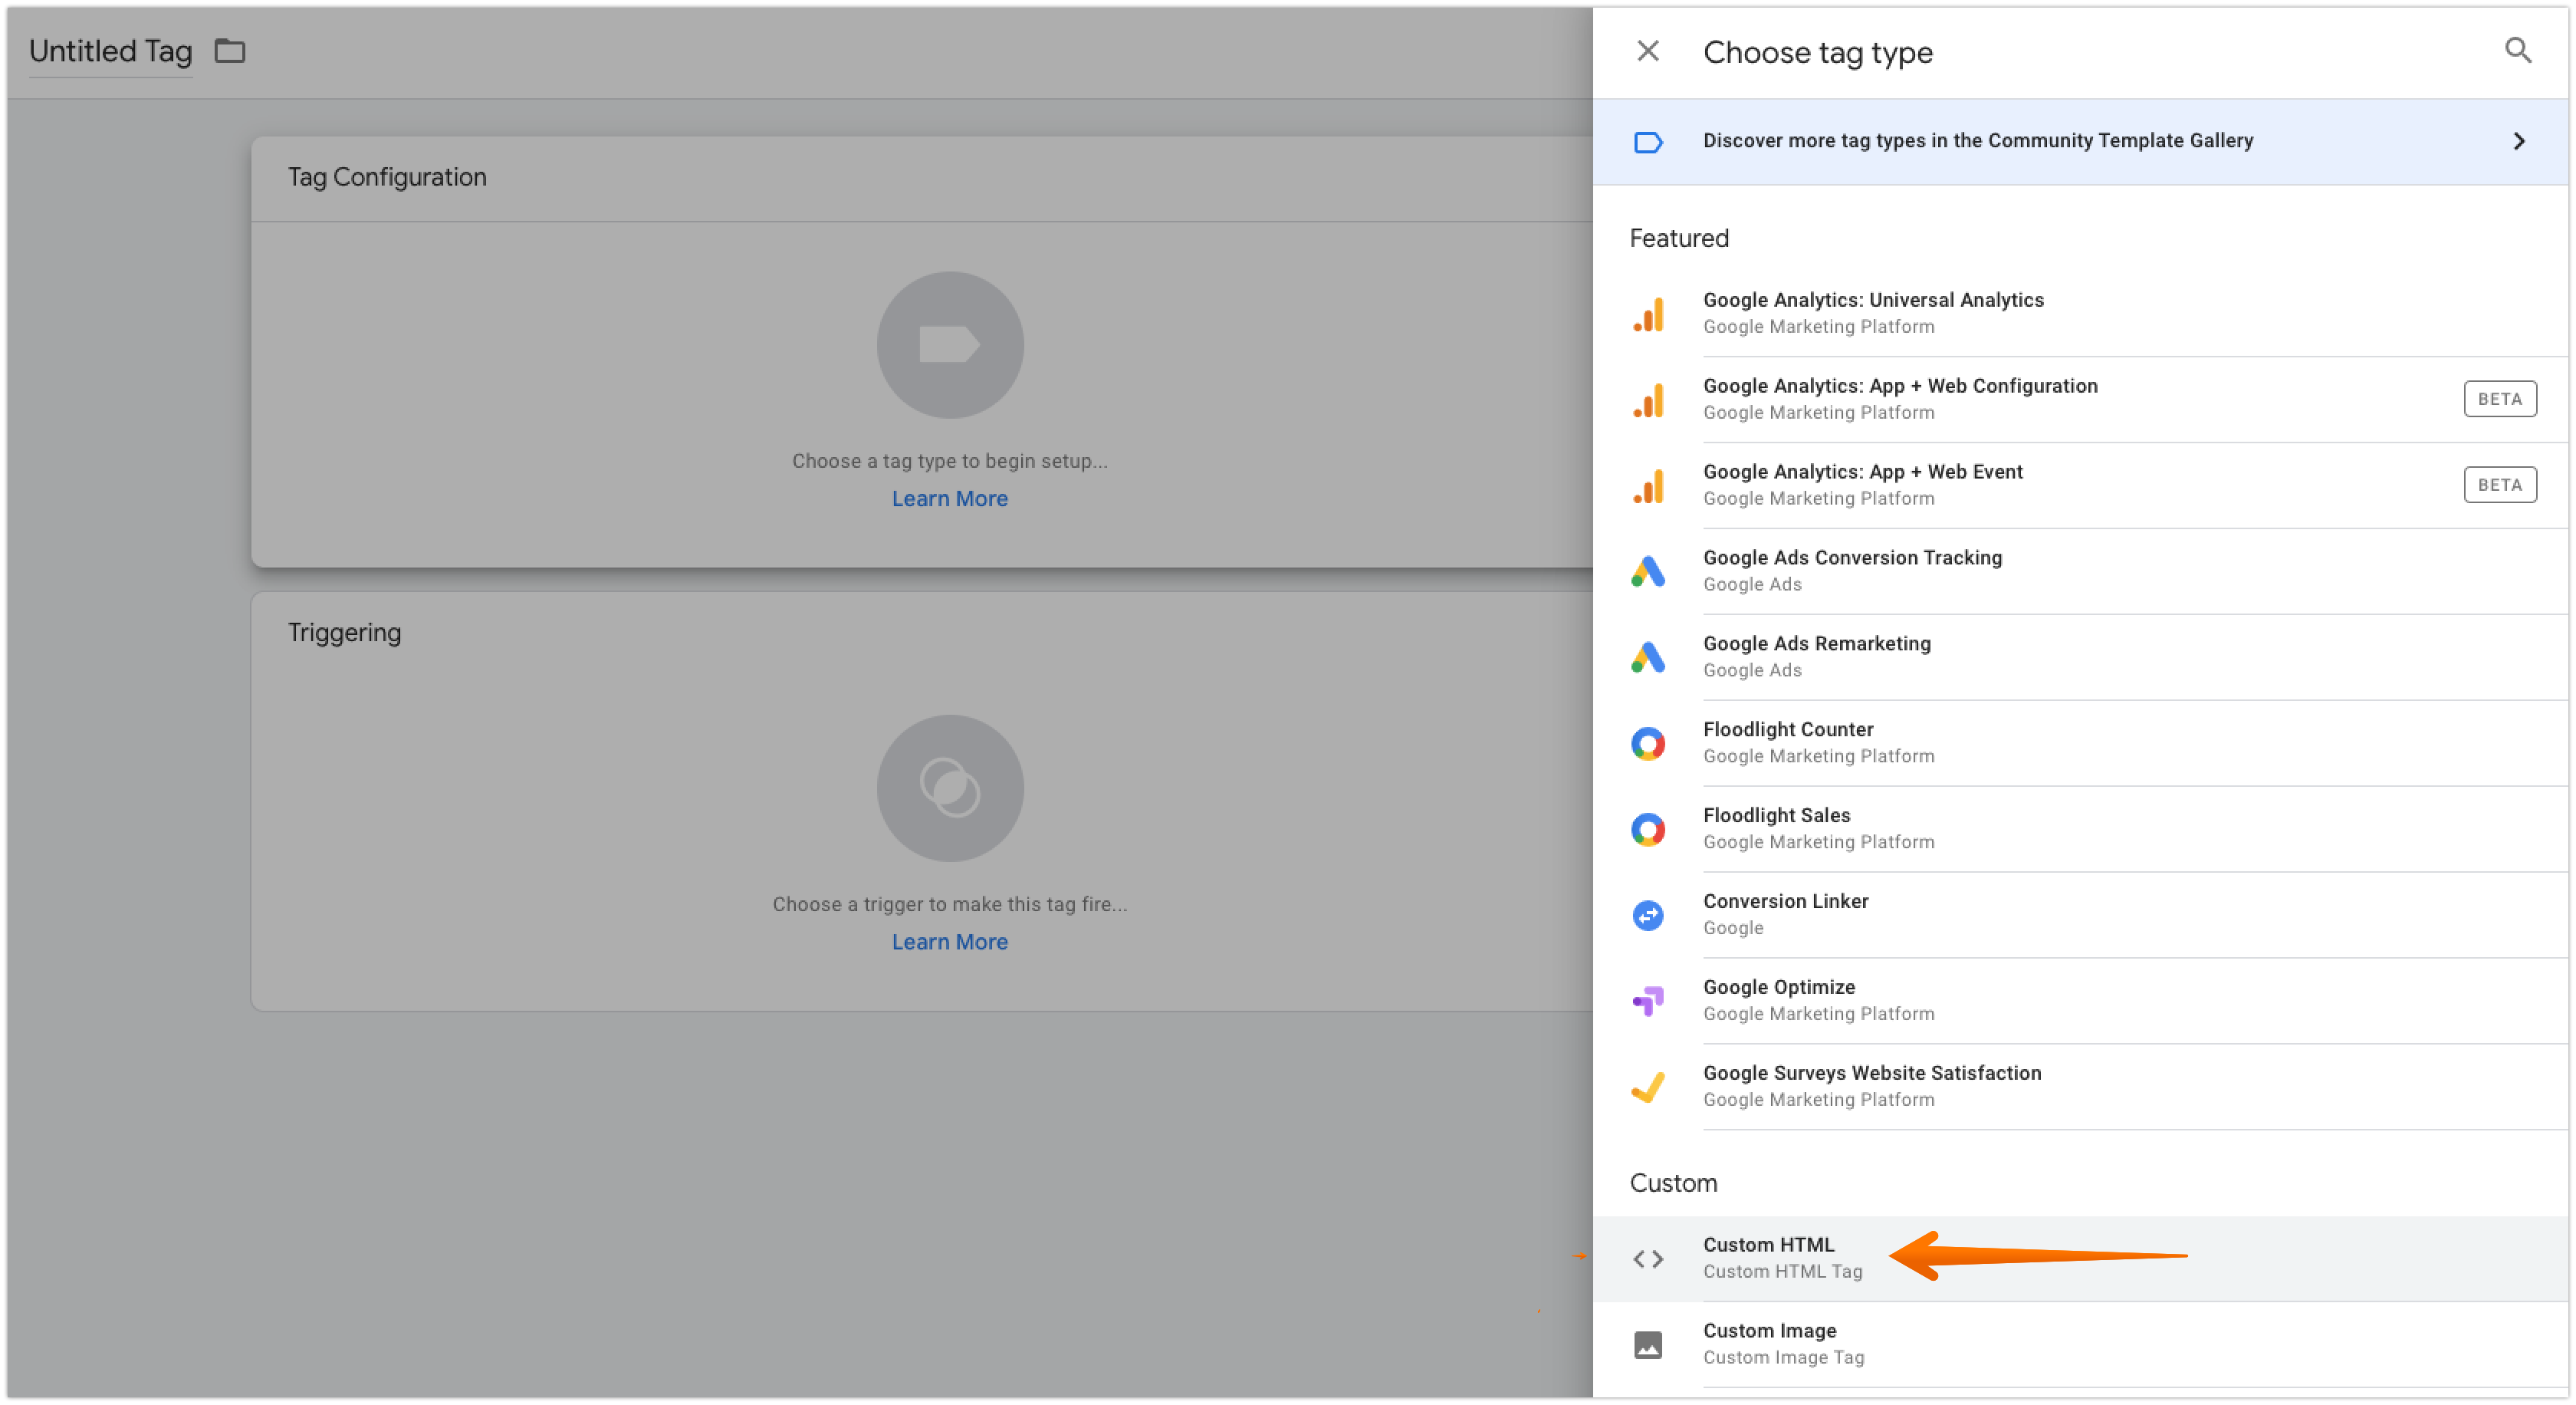Open Discover more tag types banner
The width and height of the screenshot is (2576, 1405).
point(1977,141)
